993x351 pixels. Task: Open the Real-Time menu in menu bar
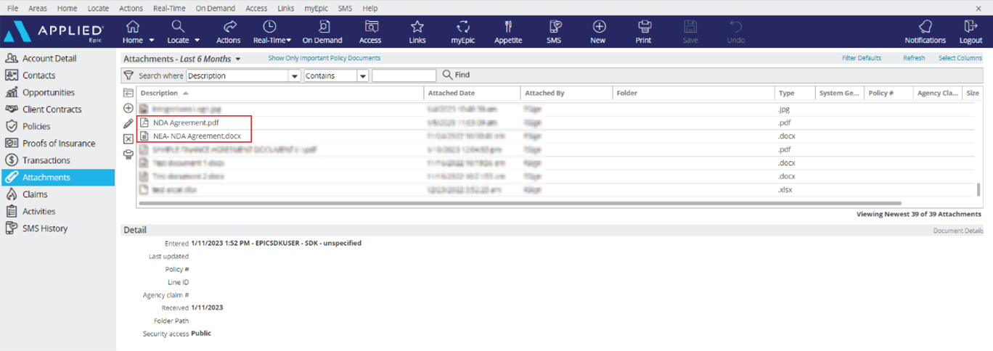pyautogui.click(x=168, y=8)
